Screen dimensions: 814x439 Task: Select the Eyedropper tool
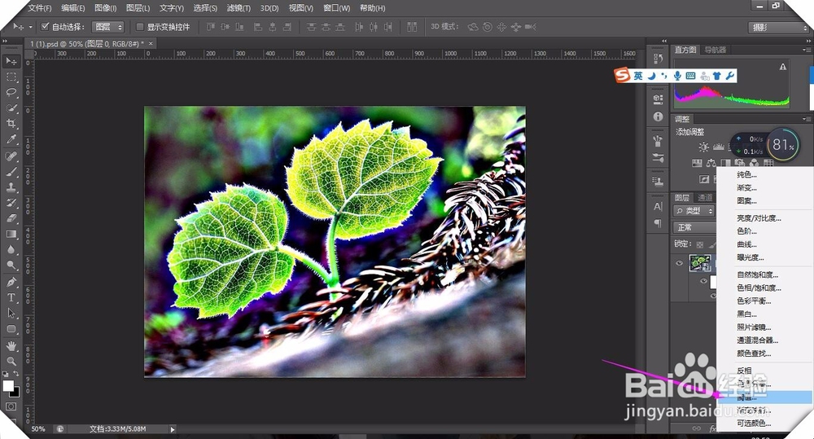(11, 139)
